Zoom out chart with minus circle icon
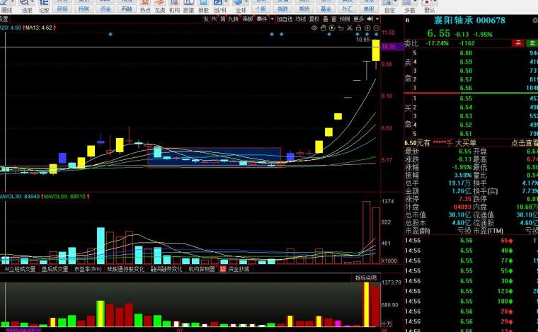 click(x=377, y=28)
